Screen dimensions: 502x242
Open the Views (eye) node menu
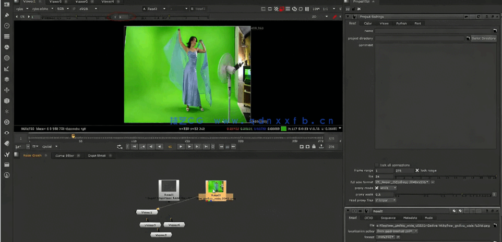point(7,133)
